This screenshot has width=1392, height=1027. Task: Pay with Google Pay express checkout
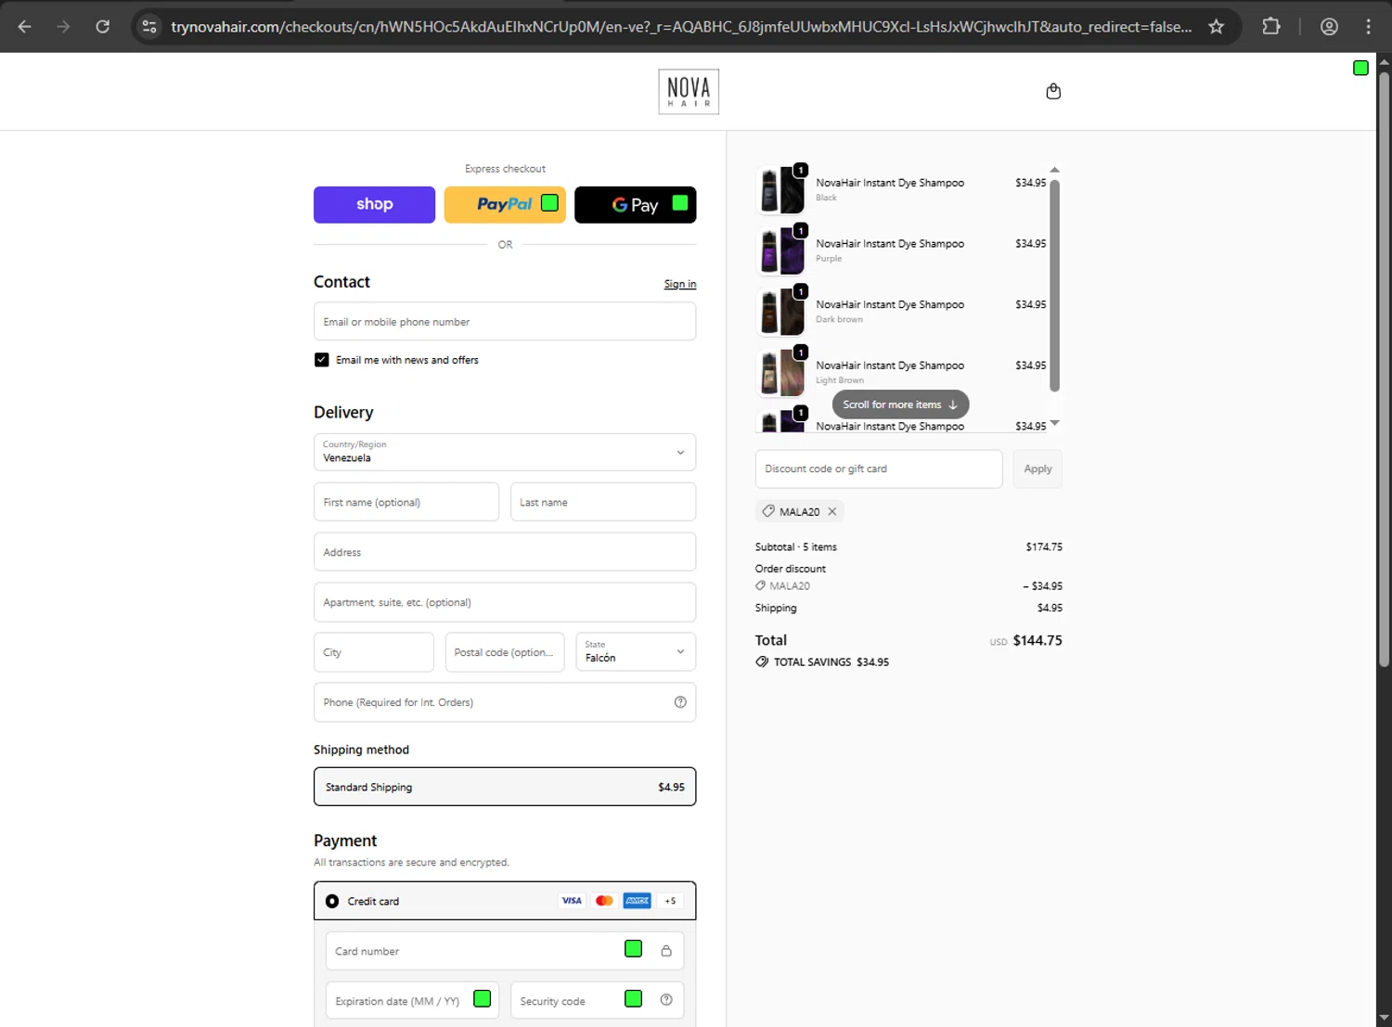tap(636, 204)
